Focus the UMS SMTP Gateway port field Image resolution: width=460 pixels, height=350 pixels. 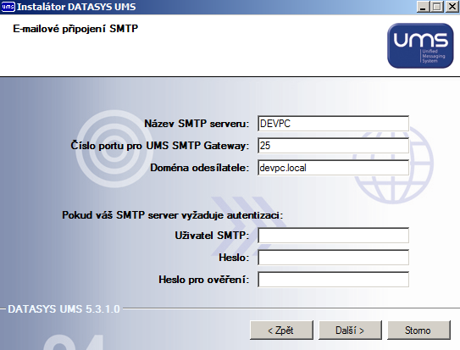point(333,146)
